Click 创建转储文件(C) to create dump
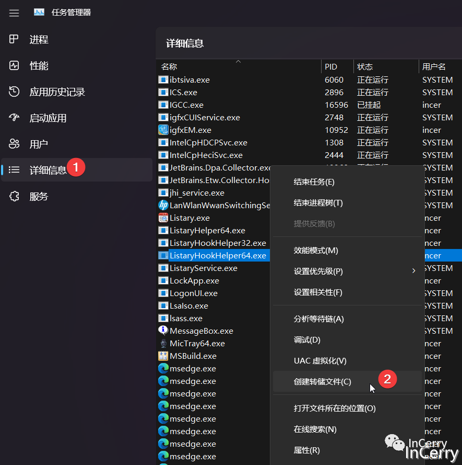 [347, 381]
